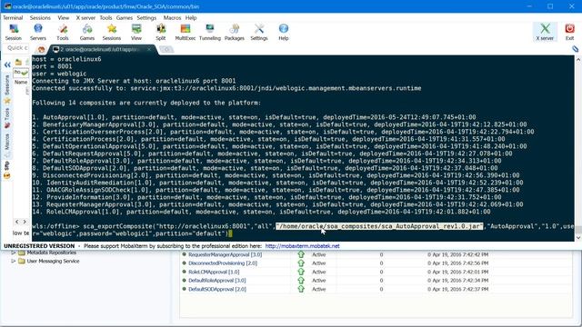
Task: Select the oracle@oraclelinux6 terminal tab
Action: pos(99,49)
